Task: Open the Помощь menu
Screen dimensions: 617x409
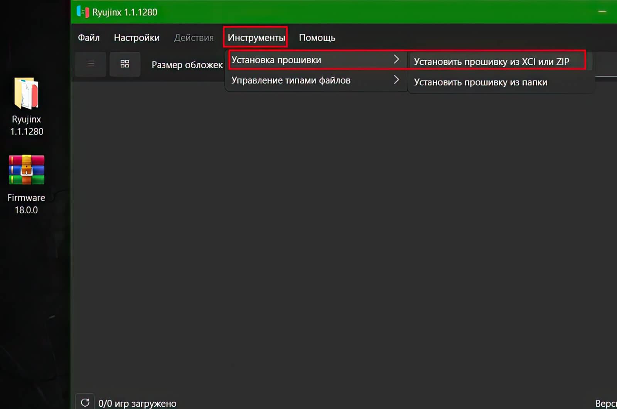Action: tap(317, 38)
